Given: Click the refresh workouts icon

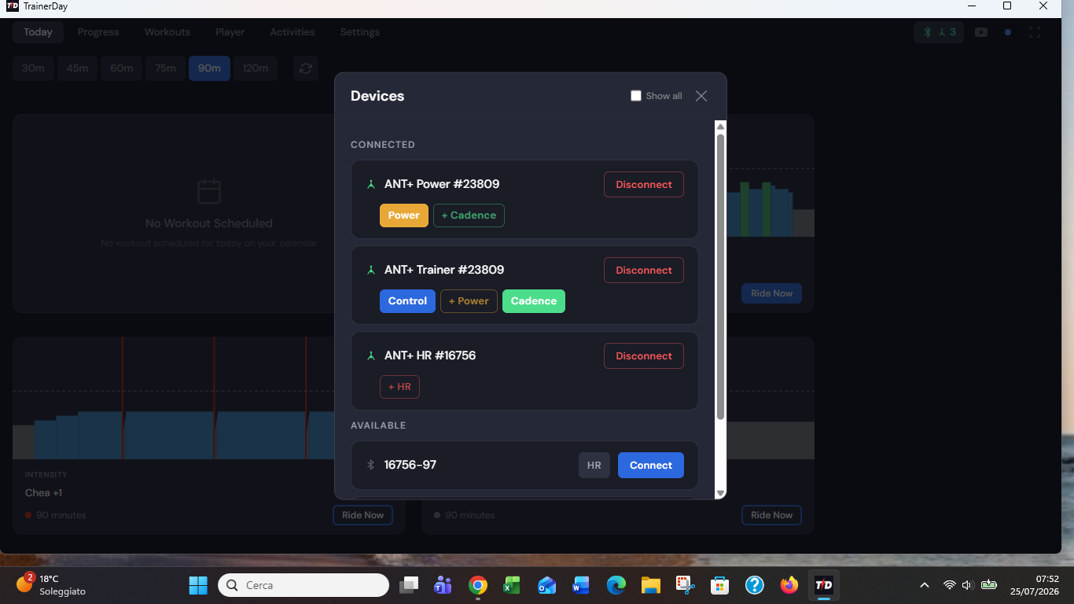Looking at the screenshot, I should click(x=306, y=68).
